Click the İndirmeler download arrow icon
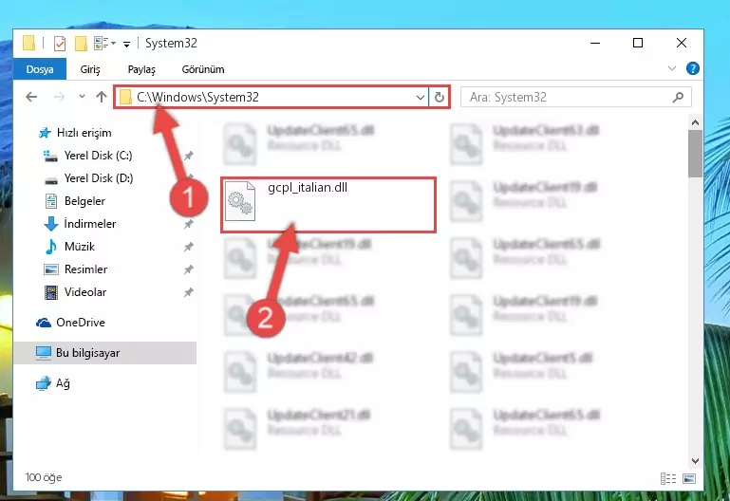Image resolution: width=730 pixels, height=501 pixels. [51, 224]
